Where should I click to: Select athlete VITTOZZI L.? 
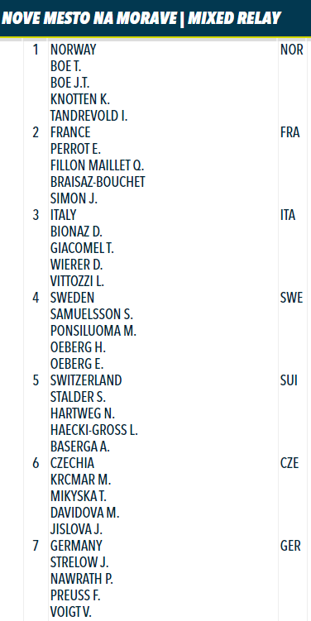point(77,281)
